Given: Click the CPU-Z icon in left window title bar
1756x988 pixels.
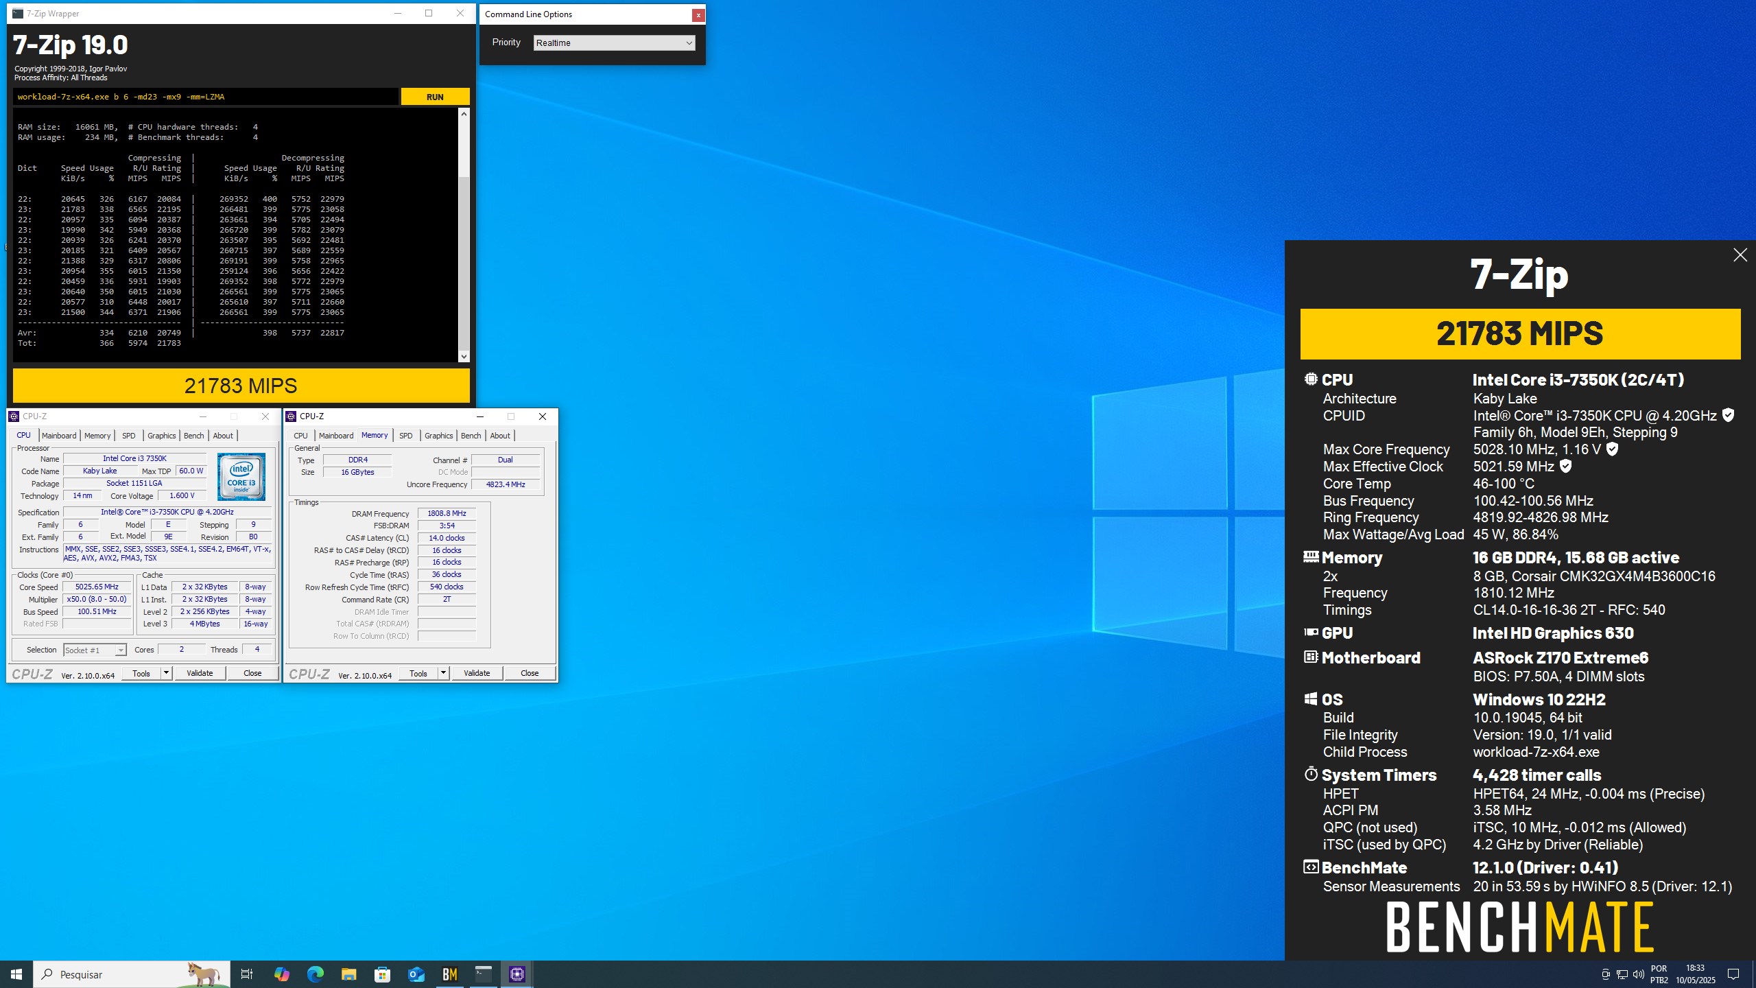Looking at the screenshot, I should pos(14,416).
